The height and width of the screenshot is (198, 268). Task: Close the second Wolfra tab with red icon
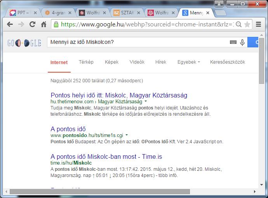(x=173, y=13)
